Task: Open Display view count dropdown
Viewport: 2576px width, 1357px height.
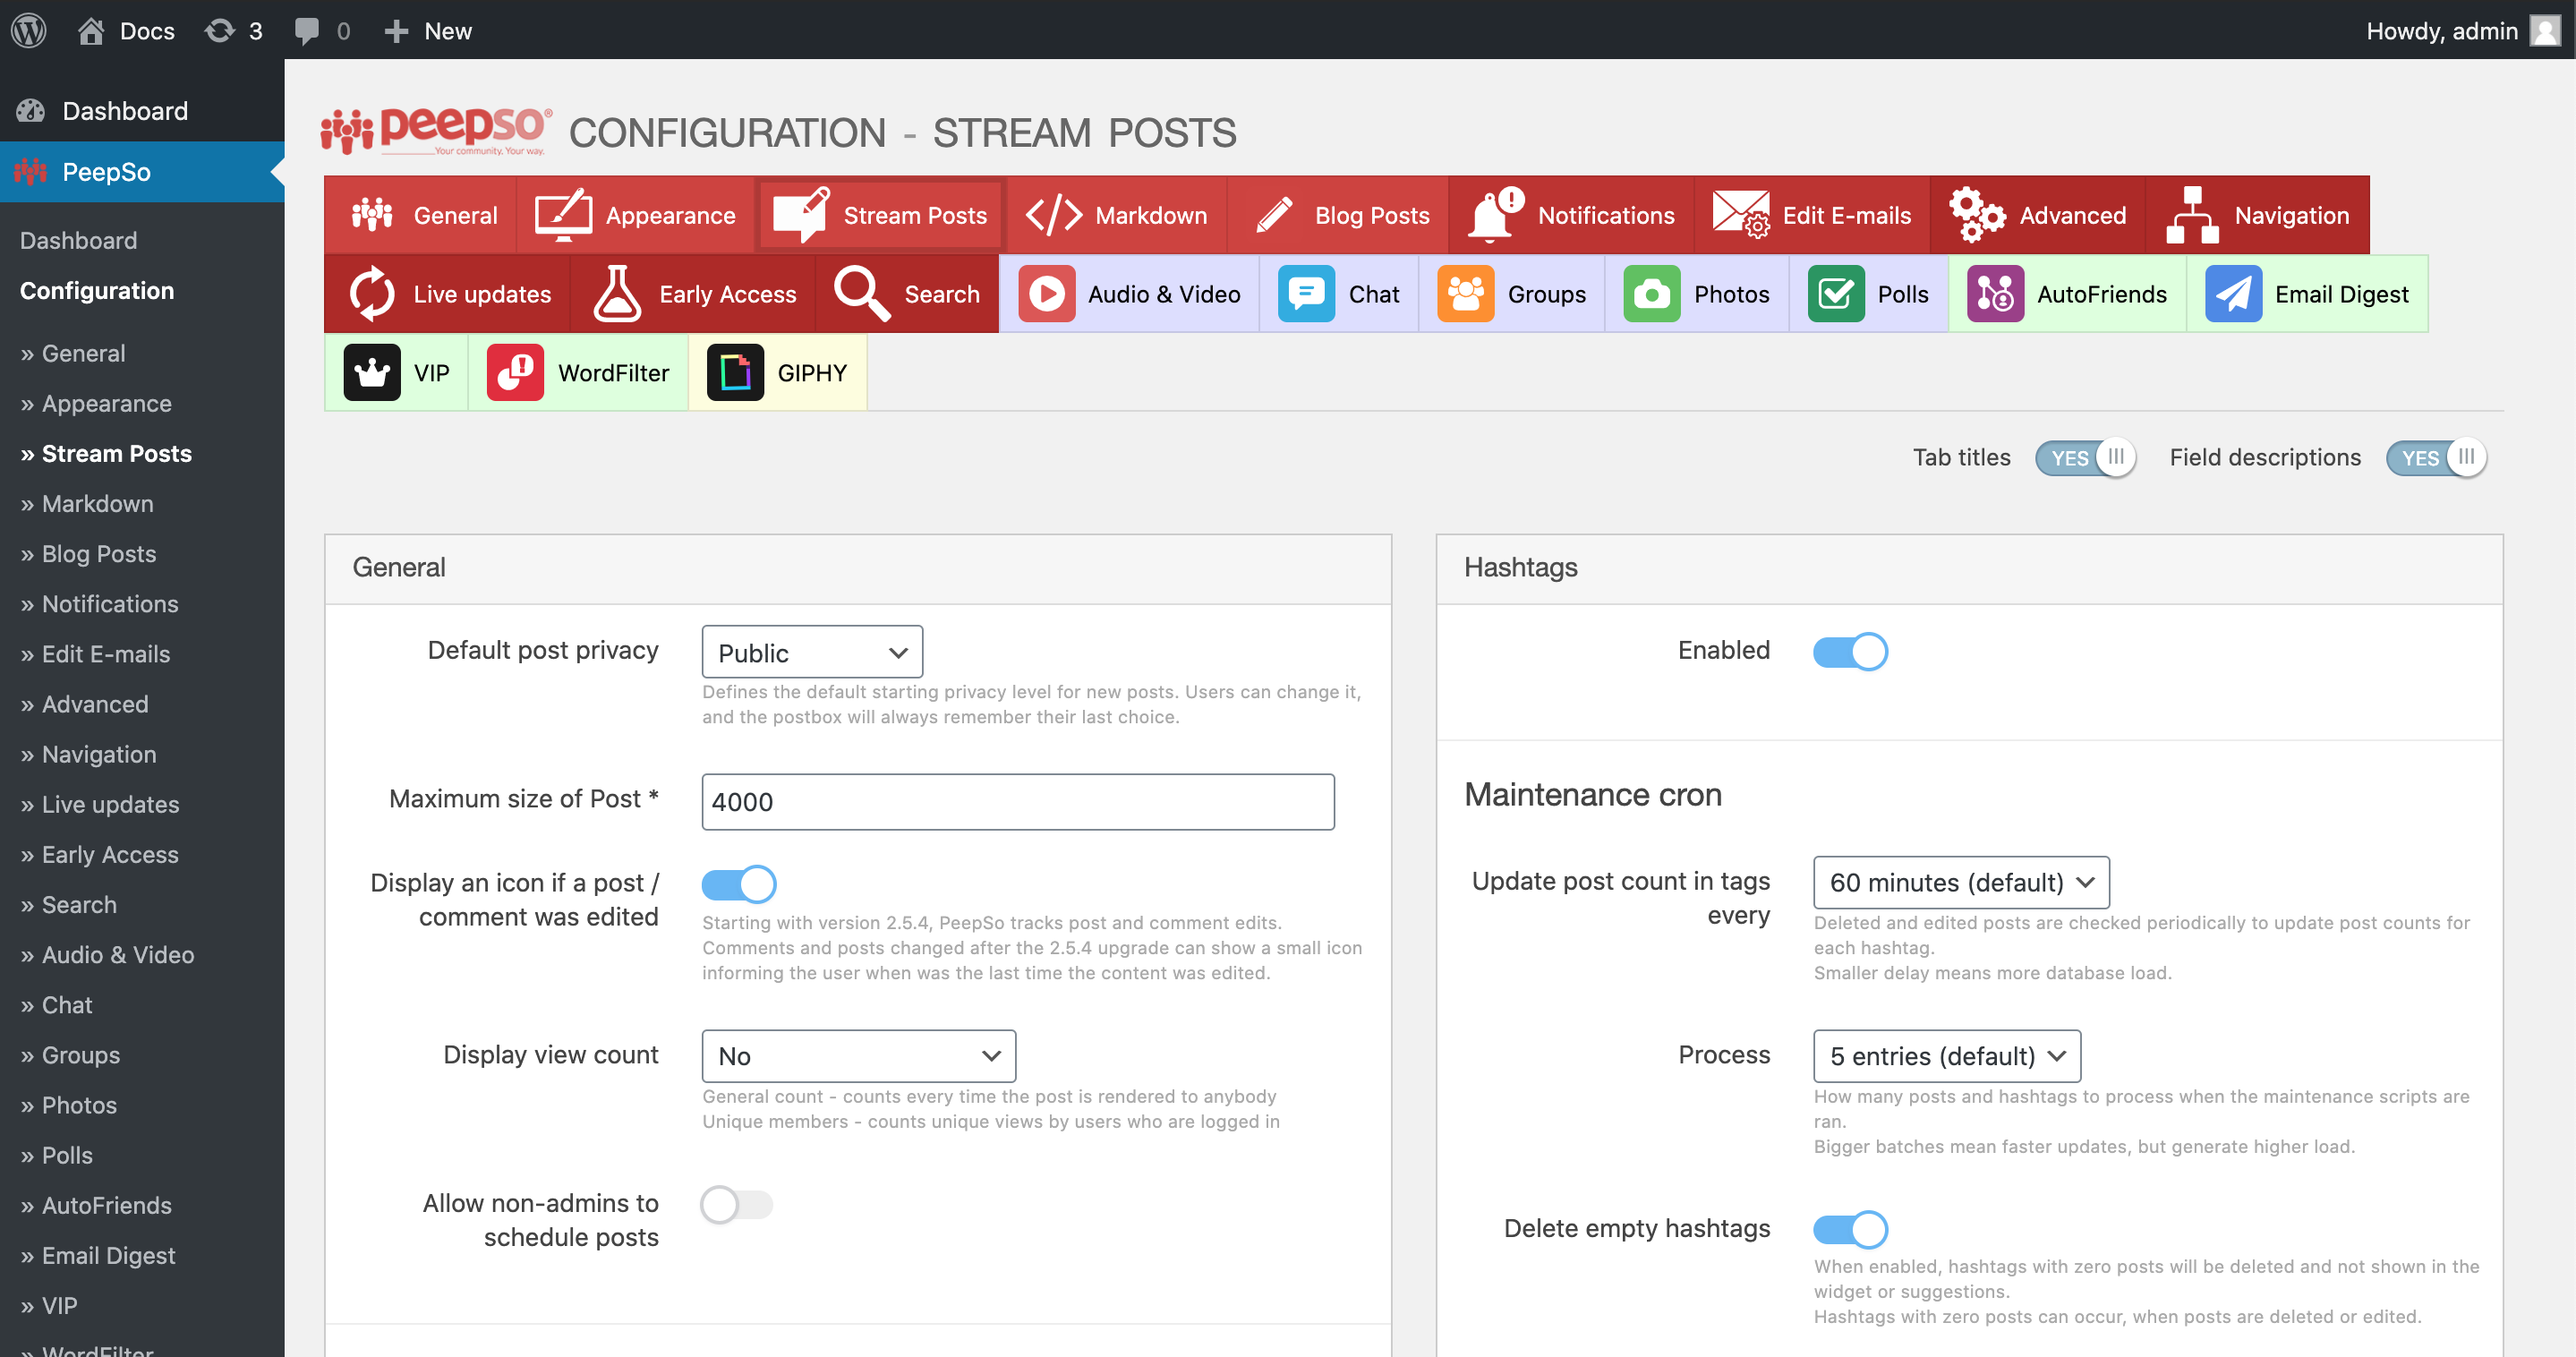Action: (x=859, y=1055)
